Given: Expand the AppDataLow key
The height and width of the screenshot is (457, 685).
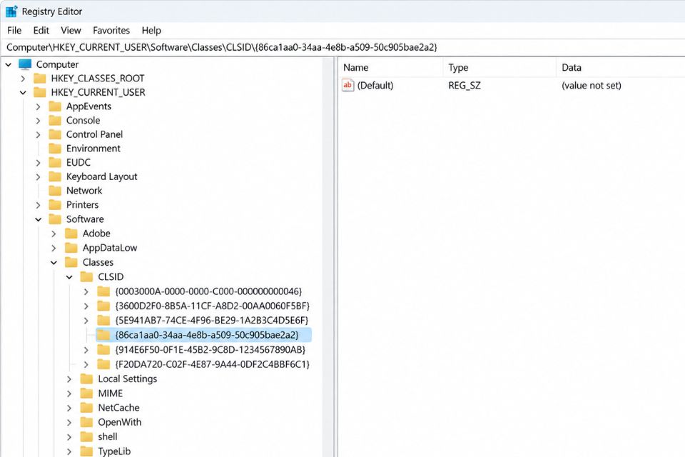Looking at the screenshot, I should 54,248.
